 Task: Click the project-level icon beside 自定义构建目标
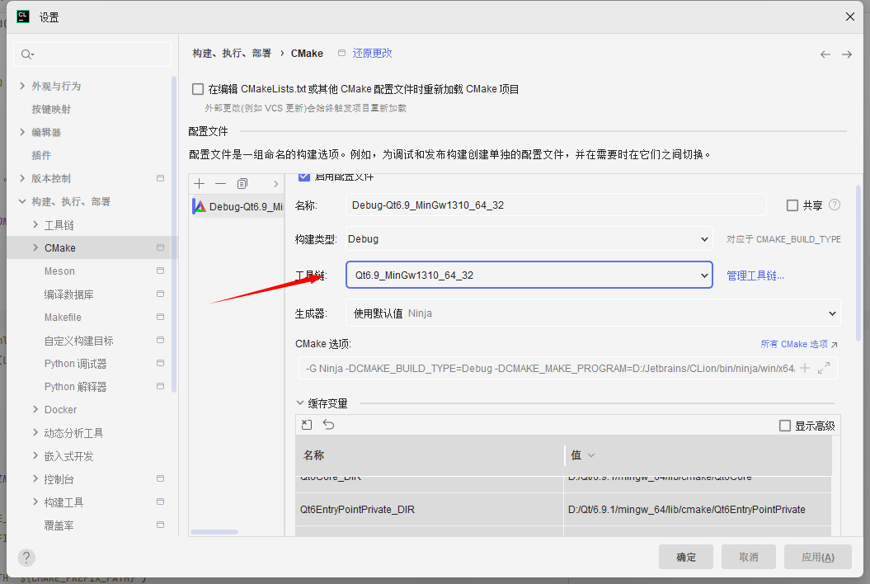pyautogui.click(x=160, y=340)
